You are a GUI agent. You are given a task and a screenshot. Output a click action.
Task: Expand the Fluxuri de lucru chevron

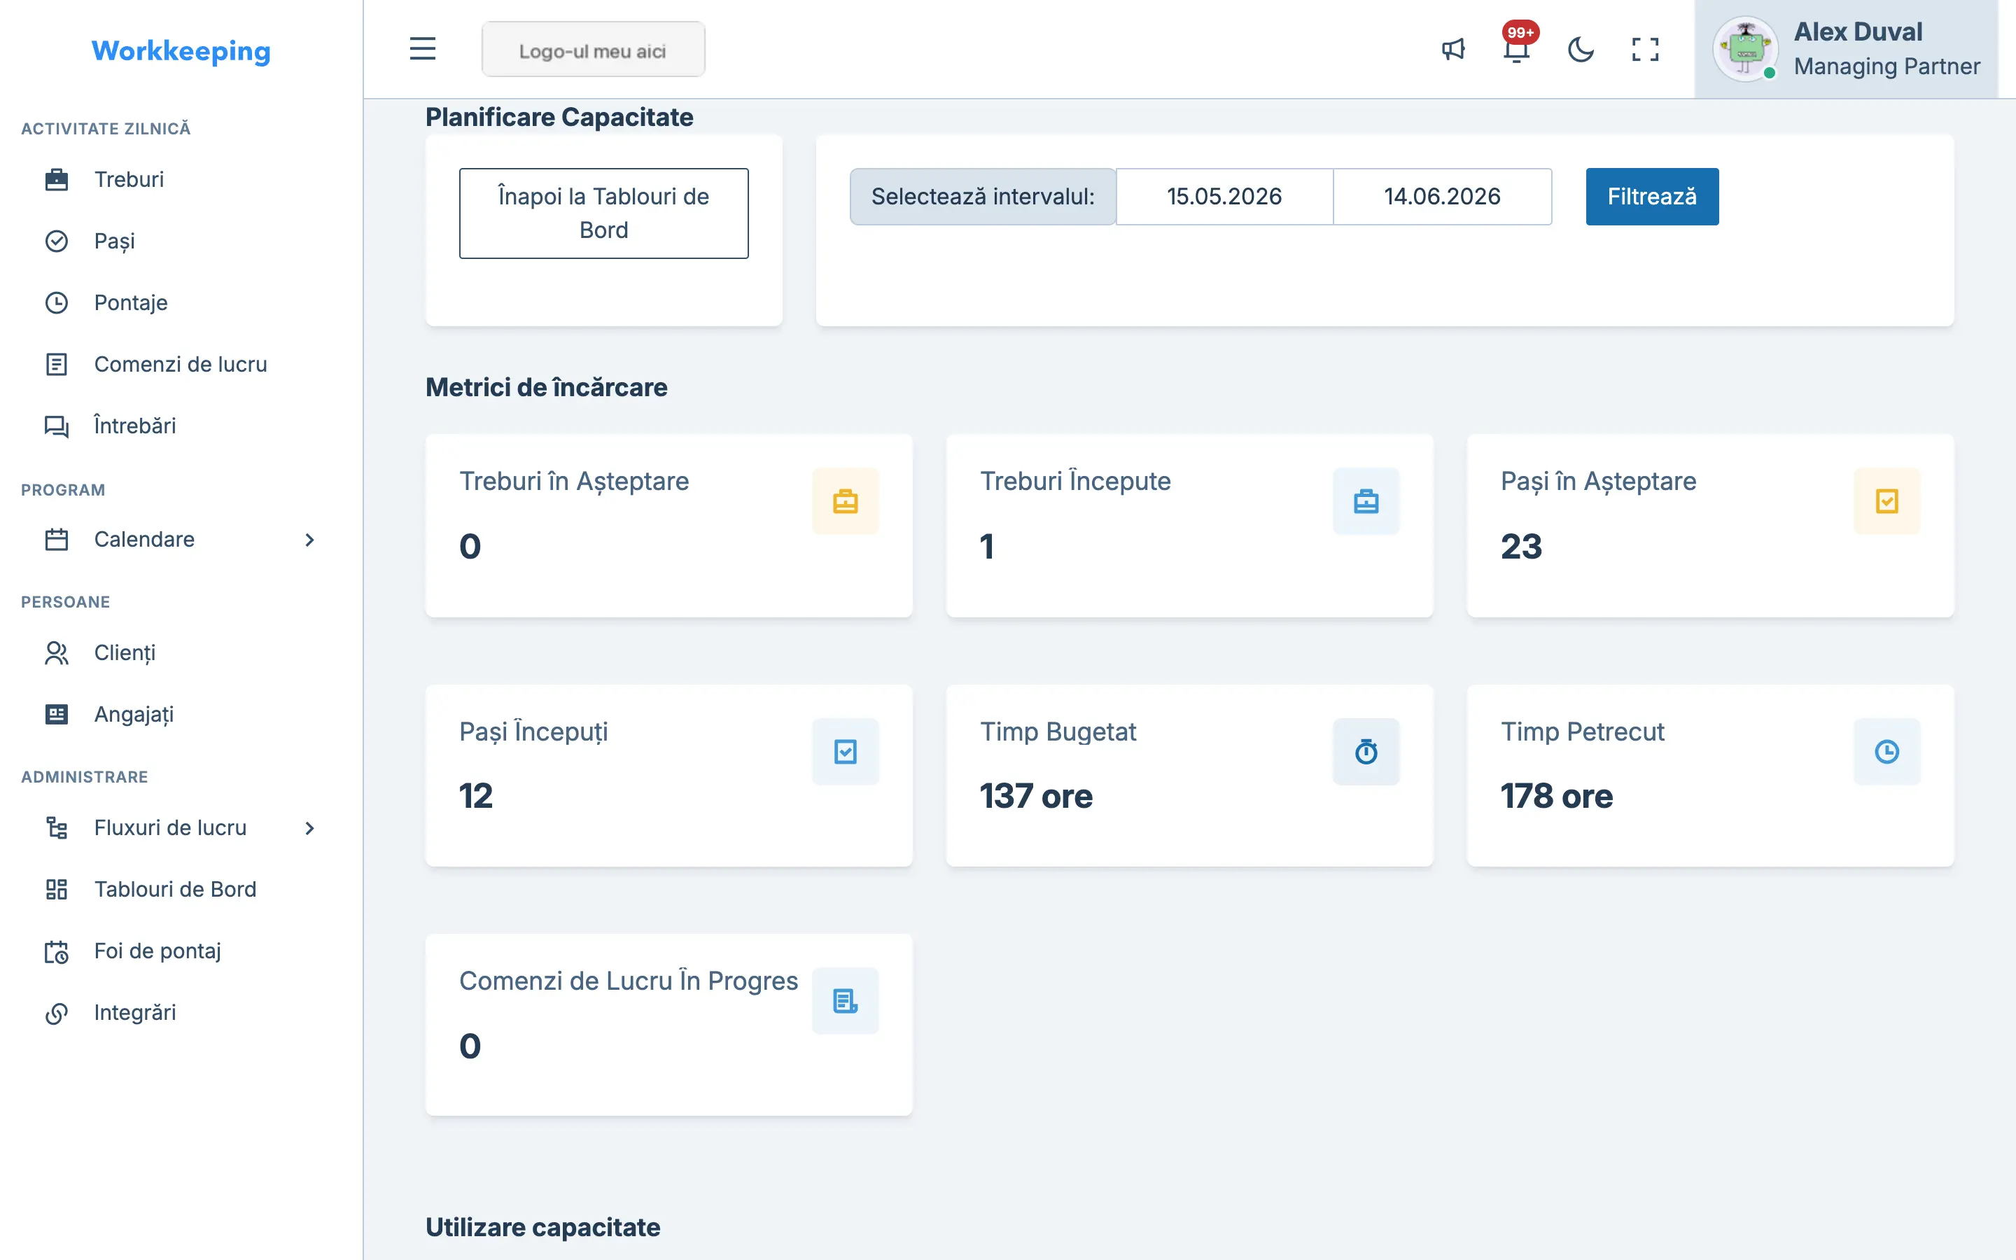pyautogui.click(x=310, y=828)
